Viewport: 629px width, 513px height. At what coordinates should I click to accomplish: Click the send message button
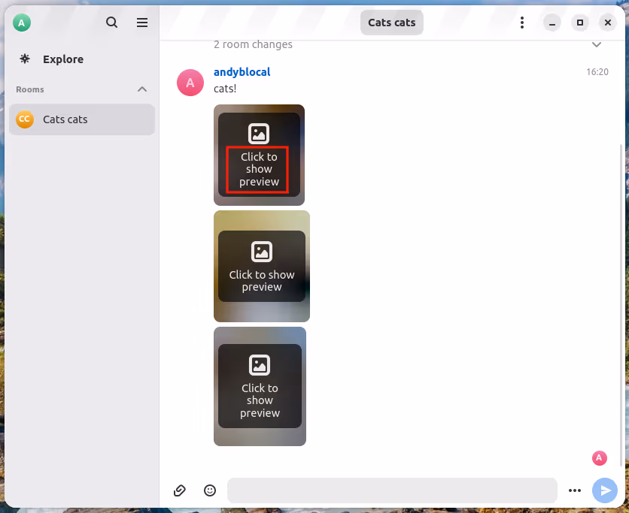coord(604,490)
